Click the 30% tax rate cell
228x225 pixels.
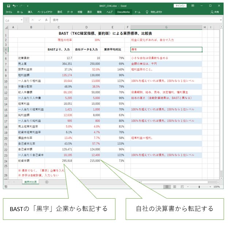86,40
